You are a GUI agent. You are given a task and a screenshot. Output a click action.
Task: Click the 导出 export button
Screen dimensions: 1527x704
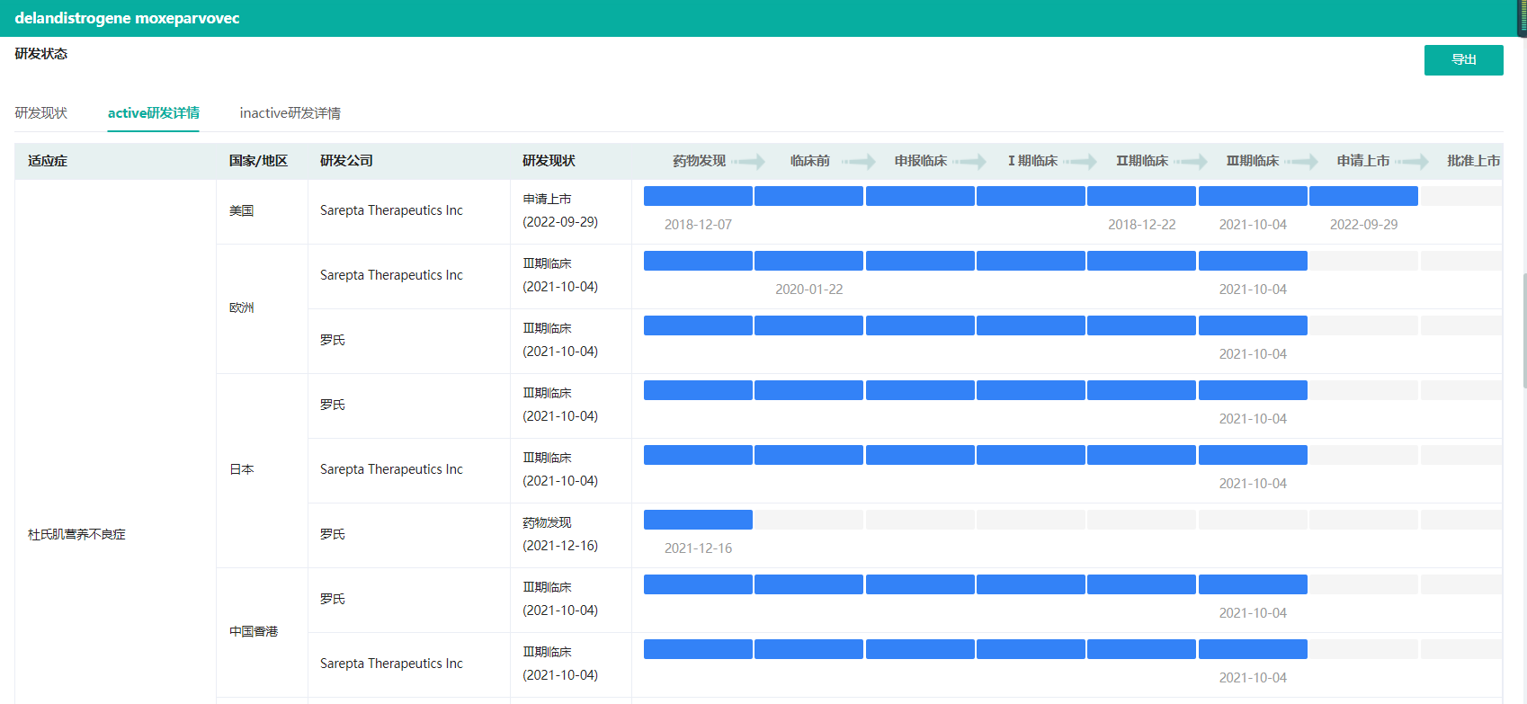(x=1463, y=60)
